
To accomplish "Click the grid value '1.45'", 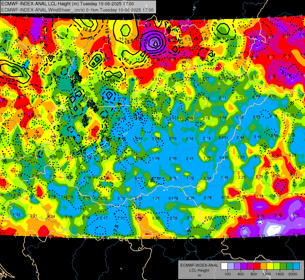I will click(225, 178).
